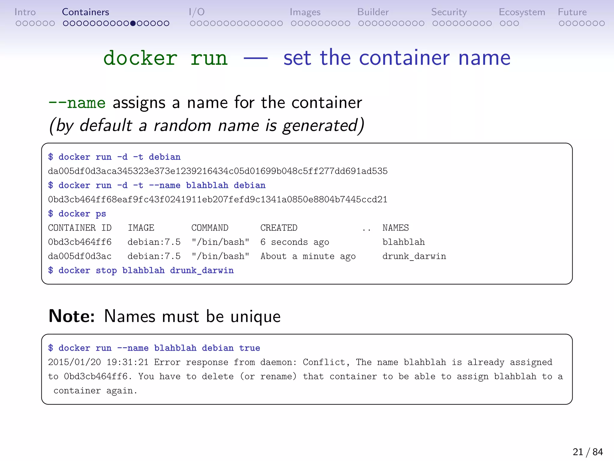Open the Images section link
The width and height of the screenshot is (614, 461).
point(305,12)
